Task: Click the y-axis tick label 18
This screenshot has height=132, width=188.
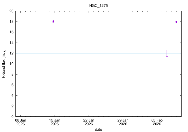Action: click(11, 22)
